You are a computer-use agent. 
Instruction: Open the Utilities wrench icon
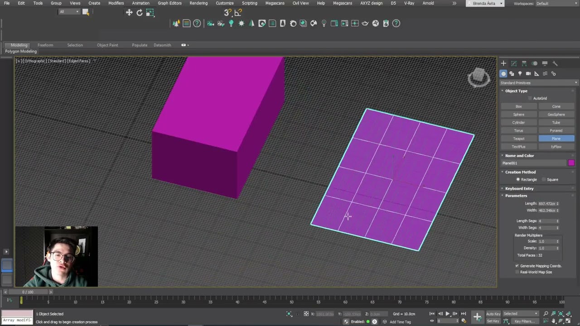(556, 63)
